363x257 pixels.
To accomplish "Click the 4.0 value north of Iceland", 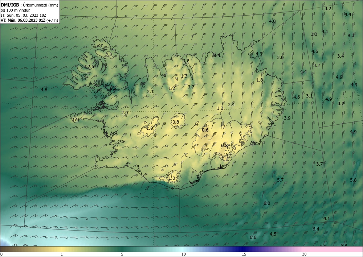I will pos(272,21).
